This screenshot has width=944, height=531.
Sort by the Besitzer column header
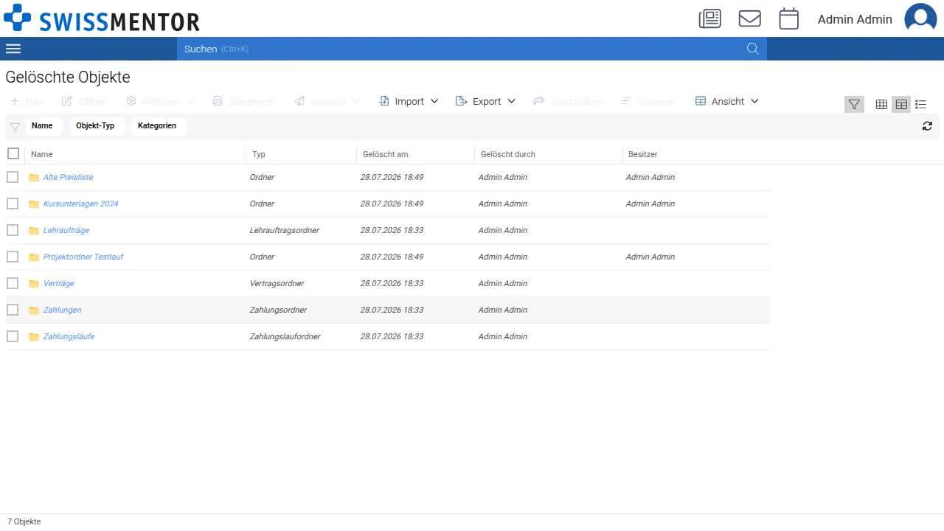point(642,154)
